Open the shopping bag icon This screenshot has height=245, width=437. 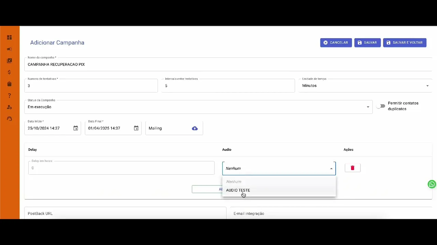pos(9,84)
